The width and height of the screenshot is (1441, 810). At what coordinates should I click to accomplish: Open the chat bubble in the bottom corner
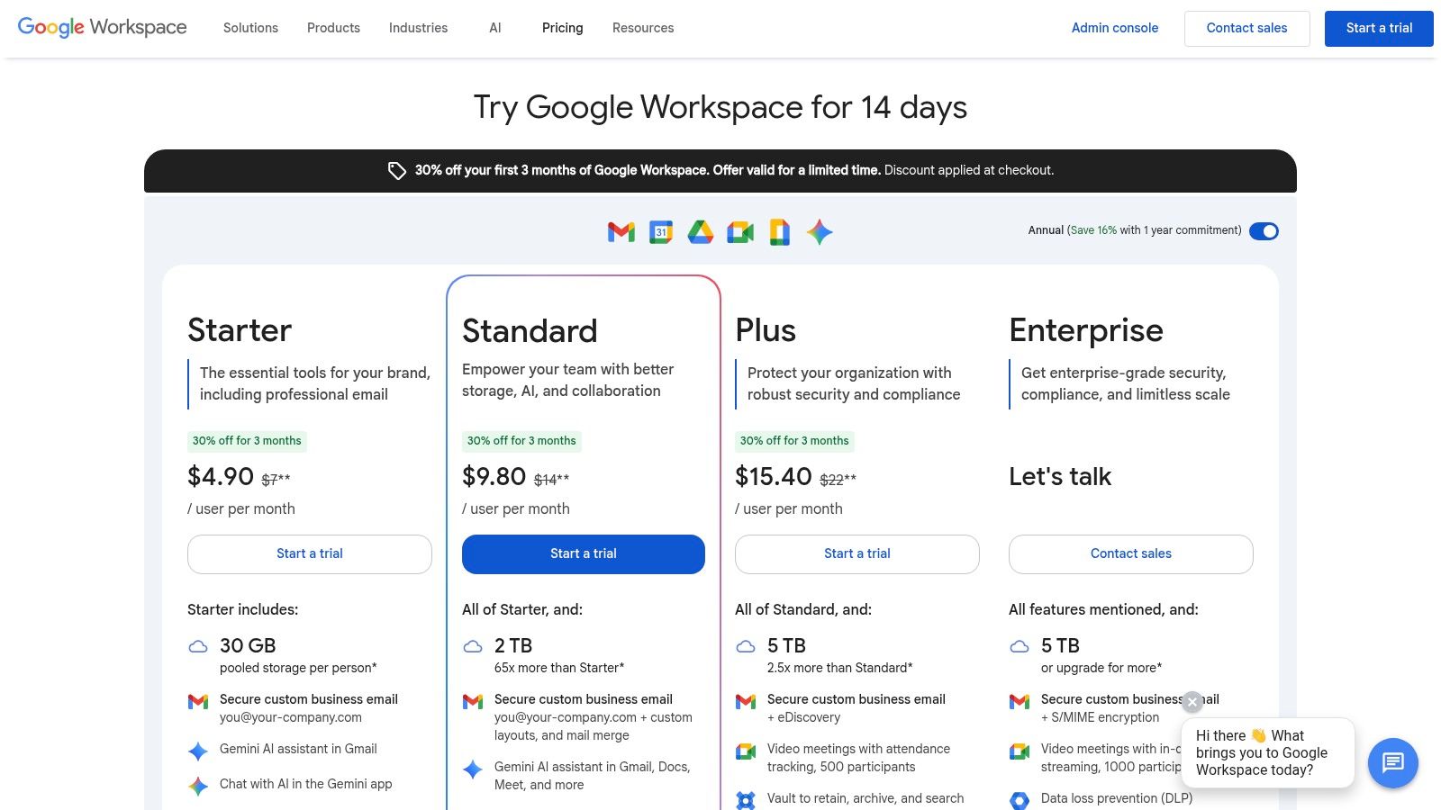(x=1392, y=762)
